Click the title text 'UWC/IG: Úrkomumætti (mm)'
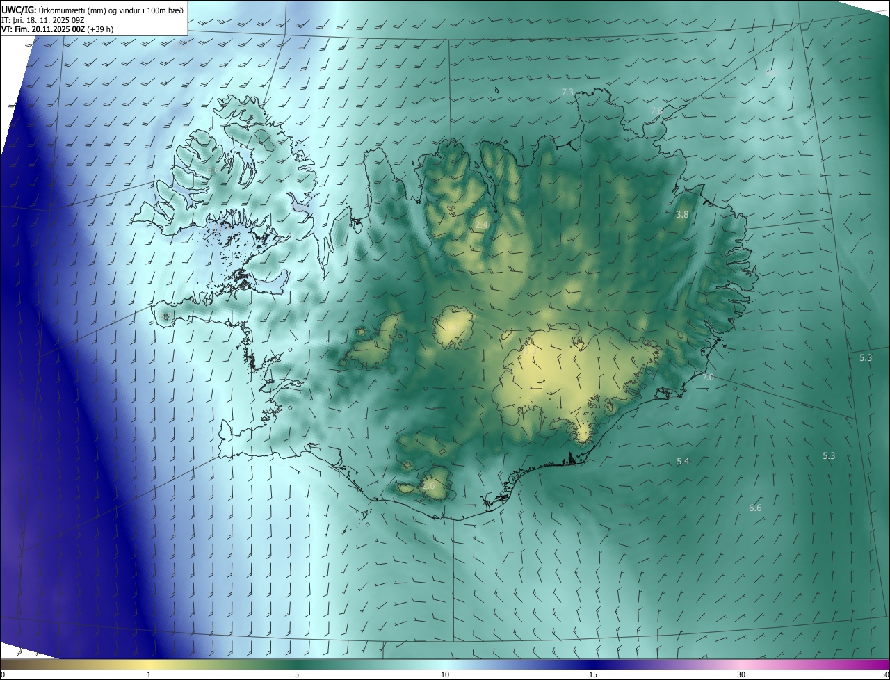This screenshot has width=890, height=680. [56, 9]
